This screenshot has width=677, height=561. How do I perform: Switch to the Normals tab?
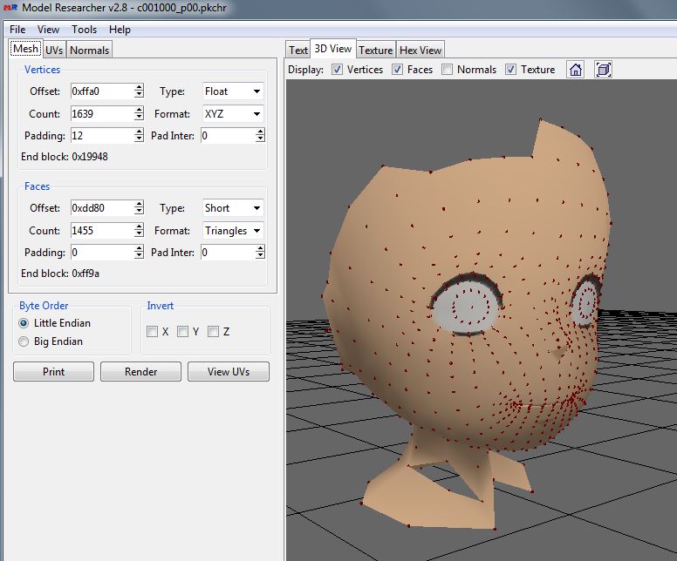point(89,50)
